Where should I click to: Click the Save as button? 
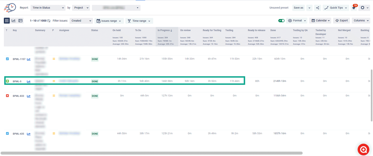[x=298, y=8]
